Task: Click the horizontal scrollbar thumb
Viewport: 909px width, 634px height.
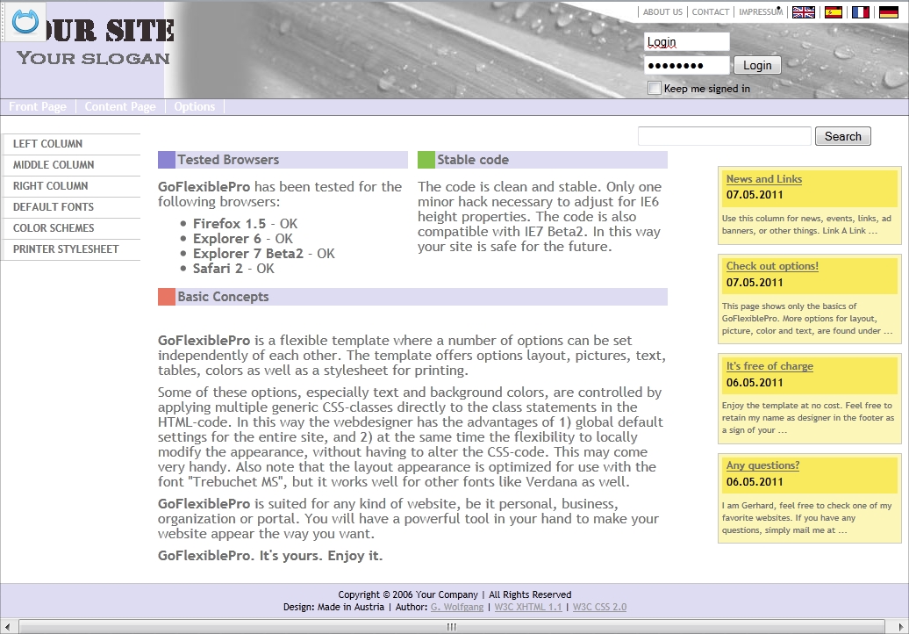Action: pos(452,626)
